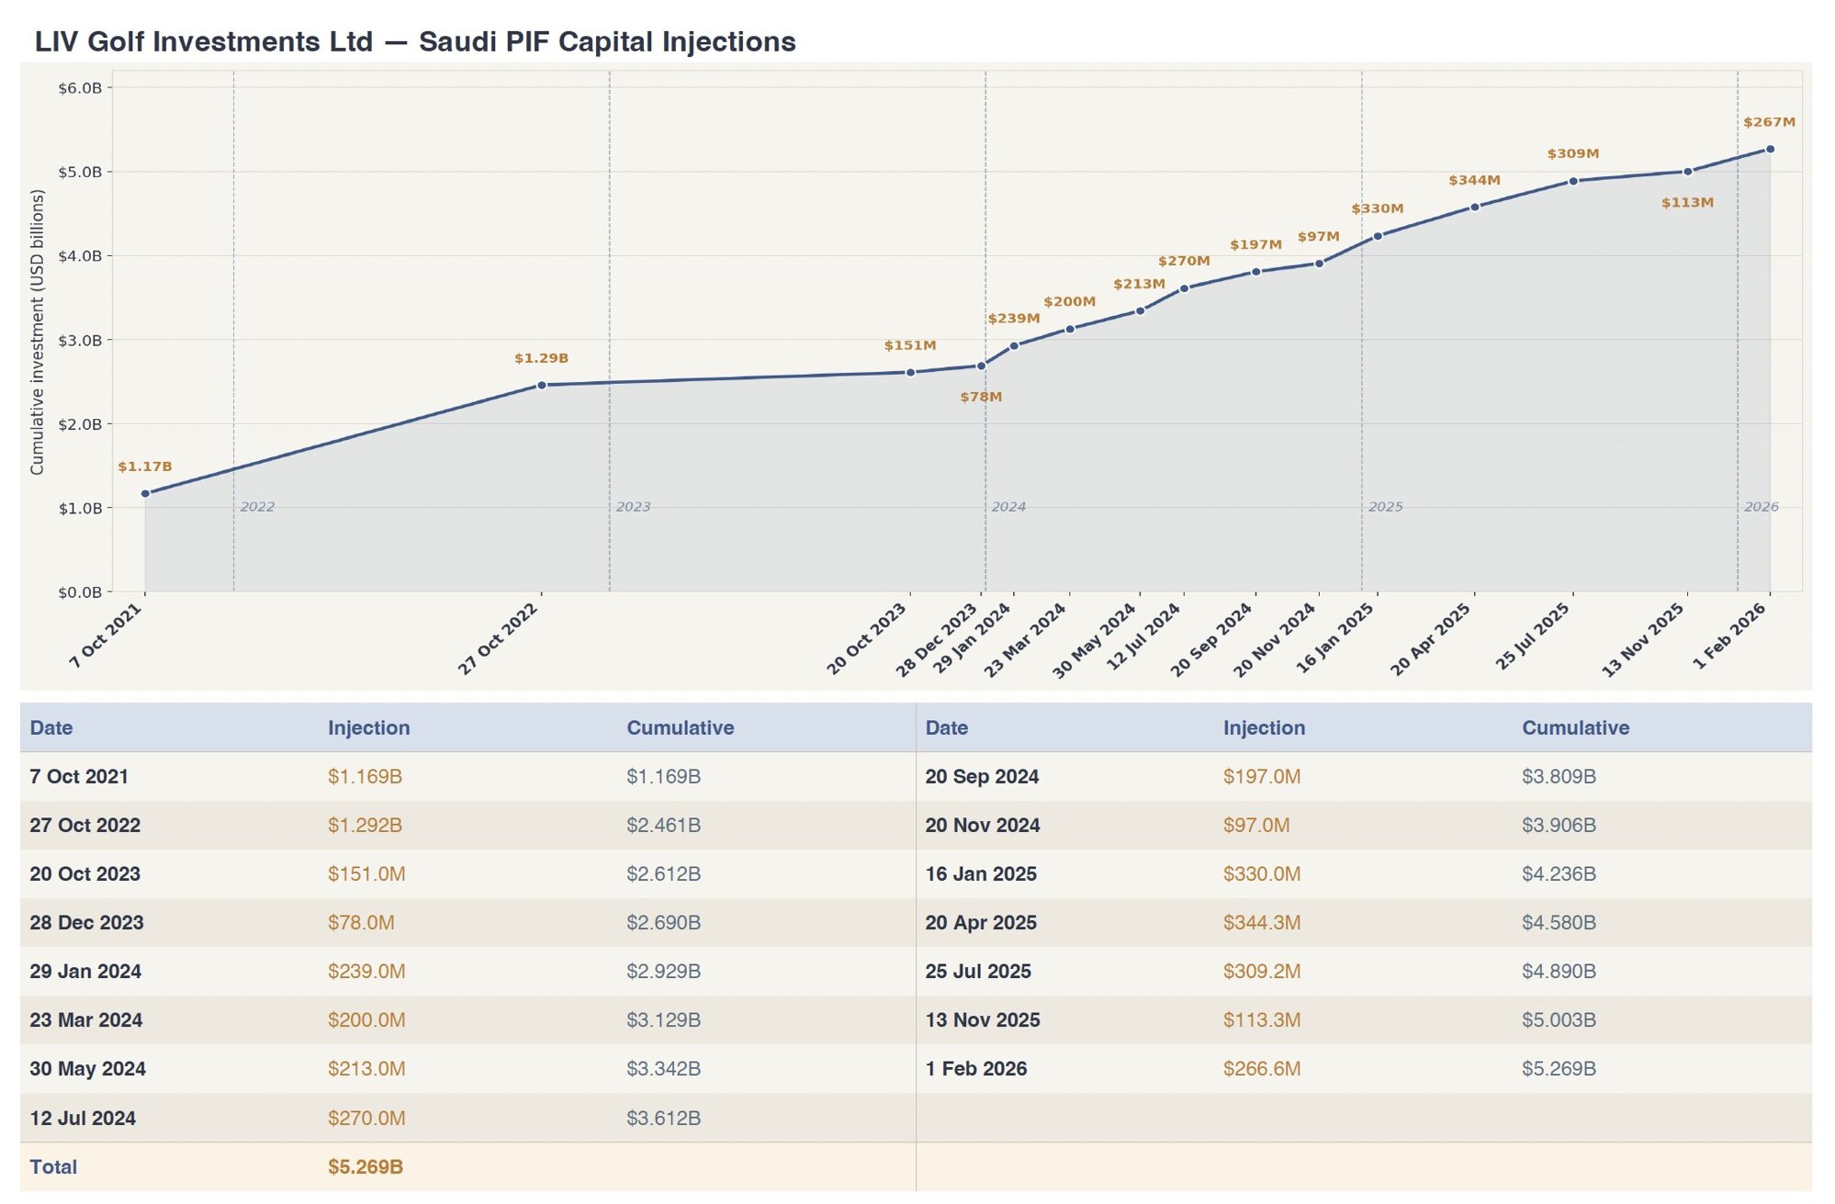The image size is (1835, 1204).
Task: Click the 20 Oct 2023 date cell in table
Action: point(84,874)
